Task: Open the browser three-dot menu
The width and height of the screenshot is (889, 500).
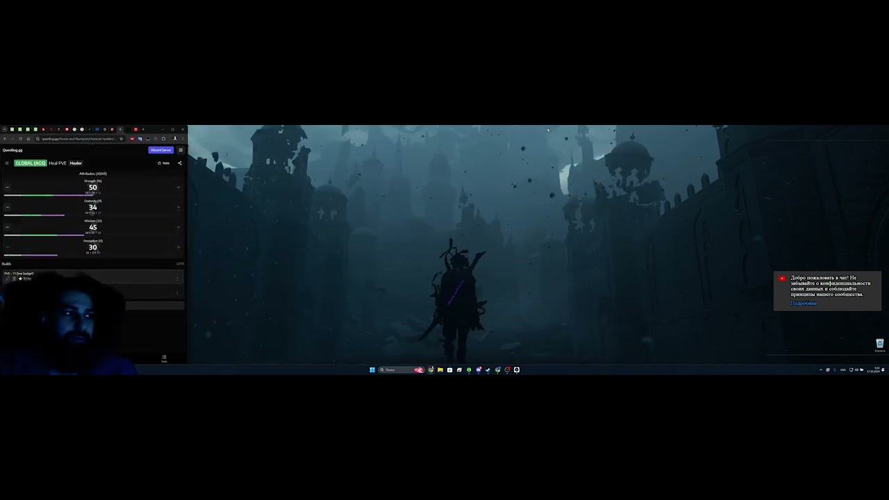Action: 183,139
